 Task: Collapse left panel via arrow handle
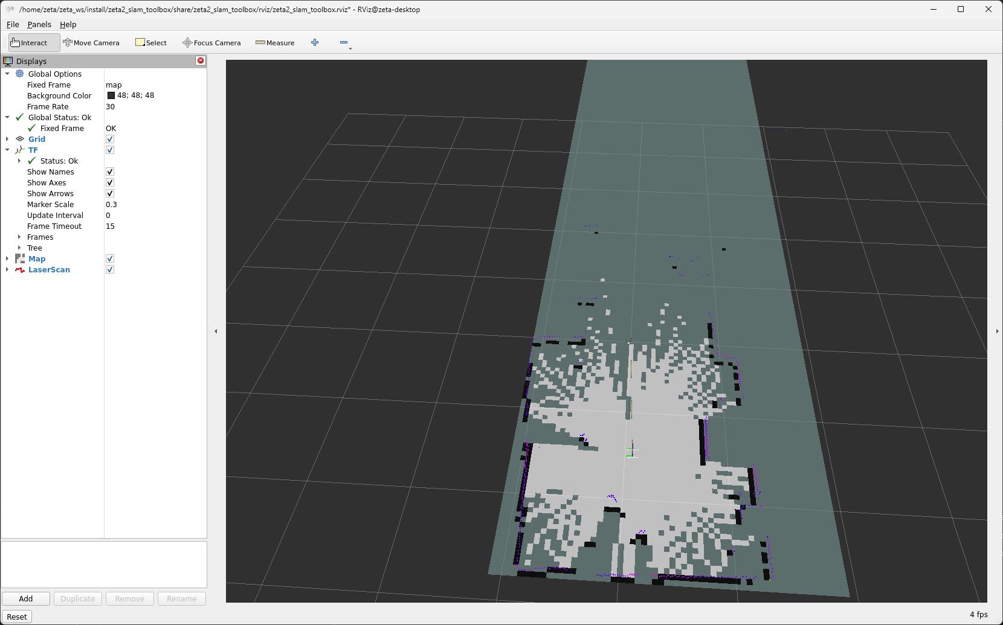coord(216,331)
